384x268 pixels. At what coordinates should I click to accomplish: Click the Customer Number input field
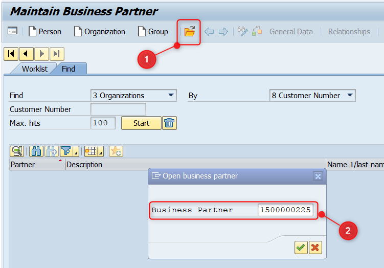pos(118,109)
